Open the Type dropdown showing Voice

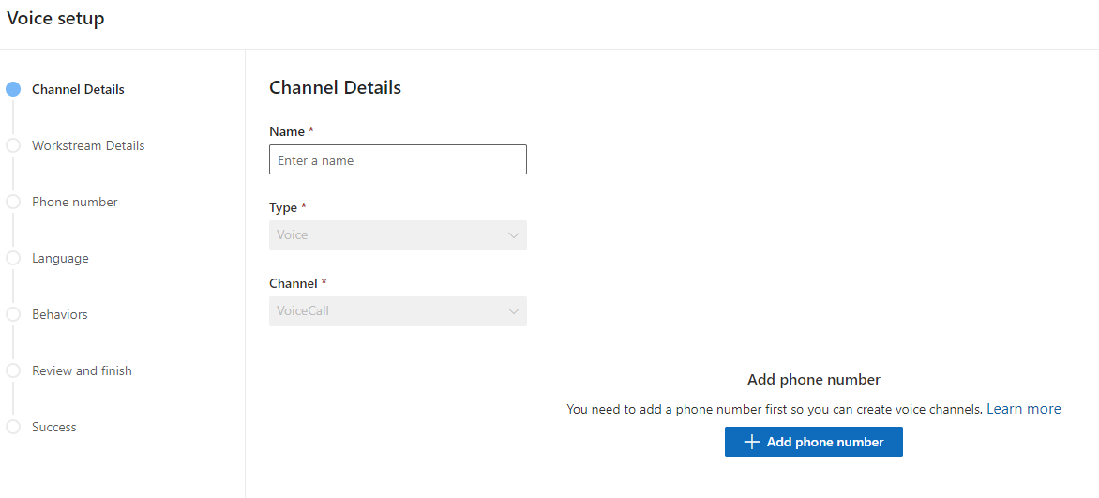pos(398,235)
